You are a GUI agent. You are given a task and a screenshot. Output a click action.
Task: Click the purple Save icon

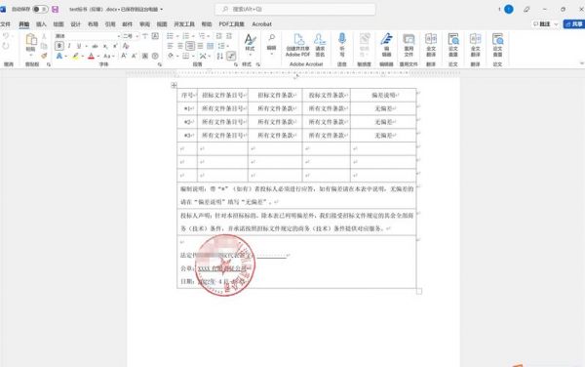pyautogui.click(x=56, y=9)
